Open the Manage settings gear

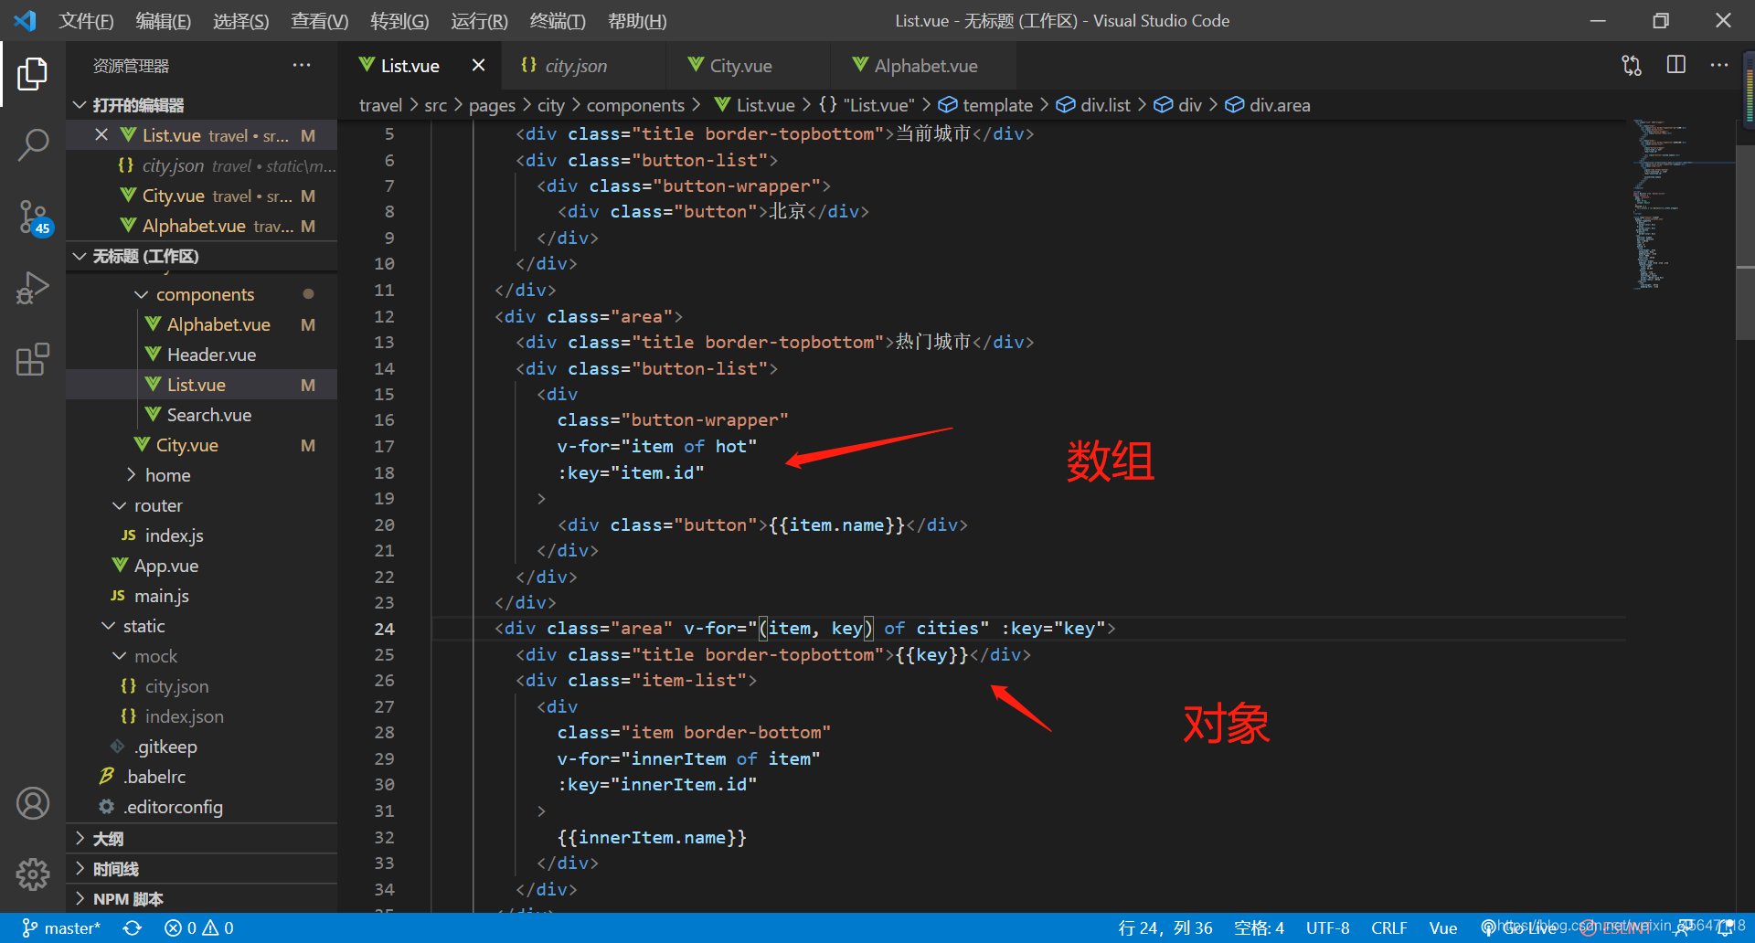click(33, 874)
